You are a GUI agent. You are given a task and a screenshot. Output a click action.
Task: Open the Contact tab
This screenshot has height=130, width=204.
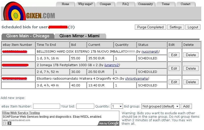click(185, 4)
